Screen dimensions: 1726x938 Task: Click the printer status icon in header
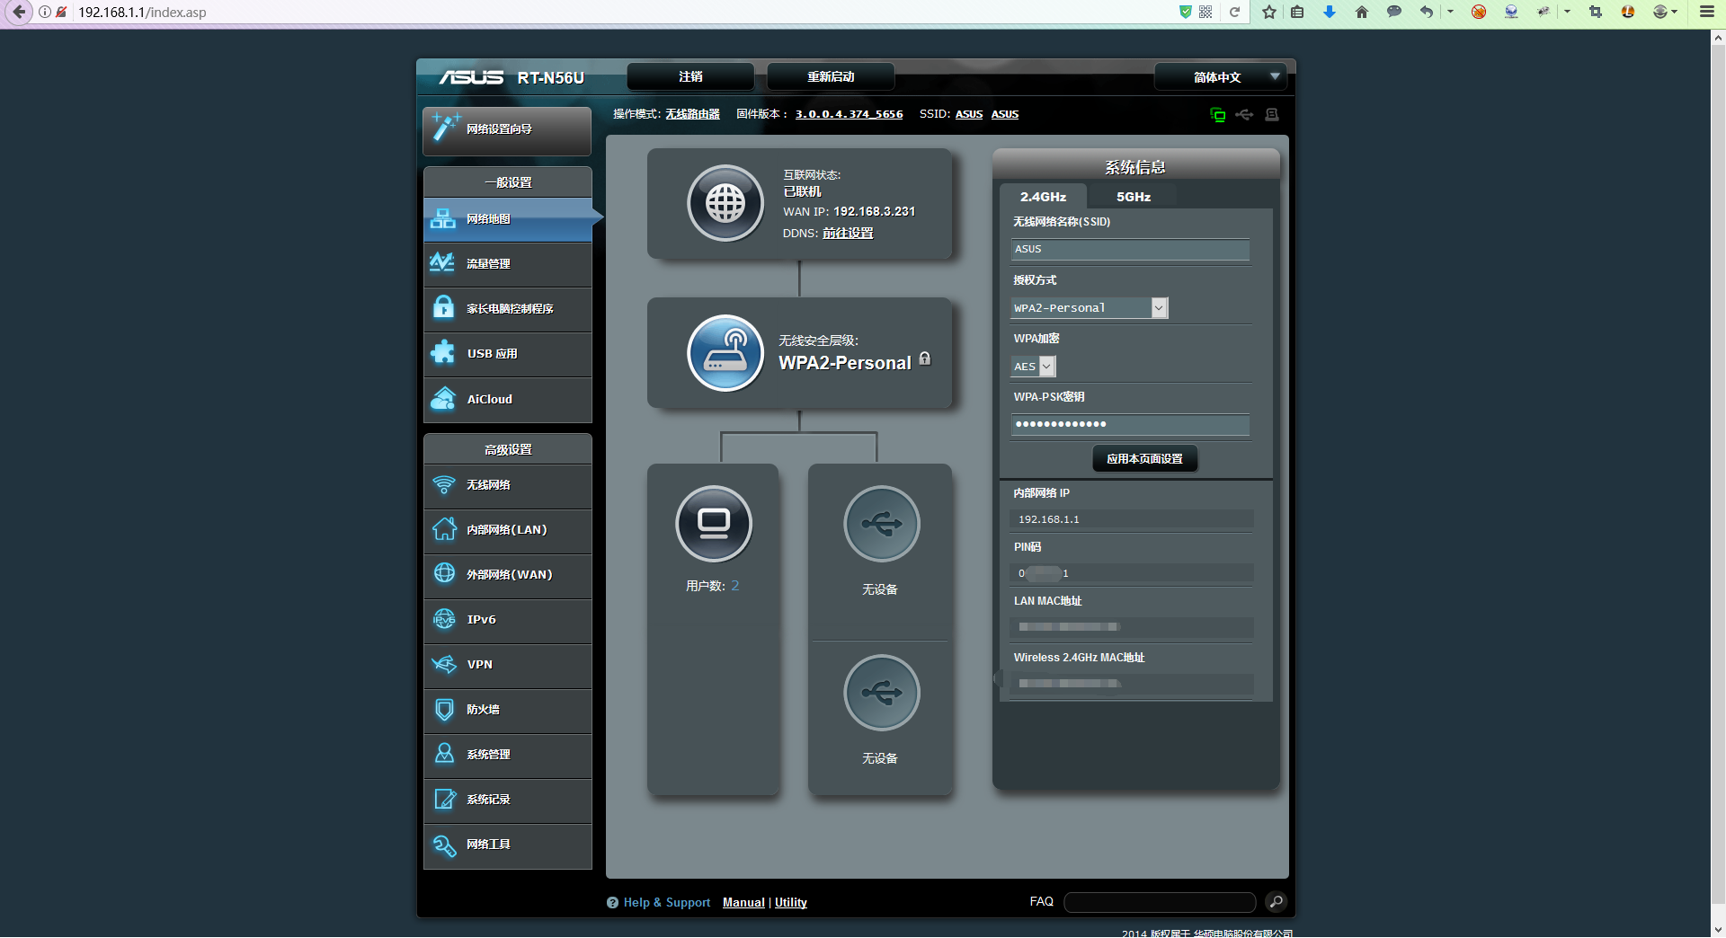[x=1271, y=114]
